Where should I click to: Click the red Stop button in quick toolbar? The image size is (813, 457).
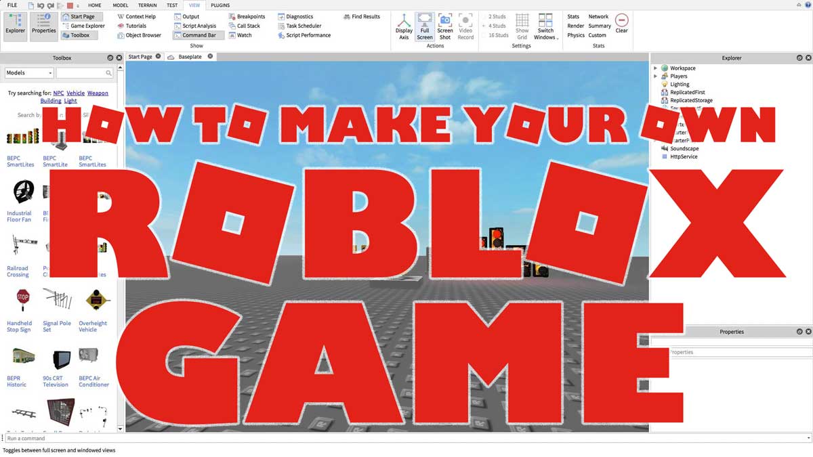[x=70, y=5]
